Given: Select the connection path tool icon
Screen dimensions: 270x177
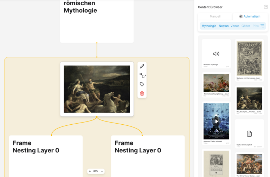Looking at the screenshot, I should tap(142, 76).
